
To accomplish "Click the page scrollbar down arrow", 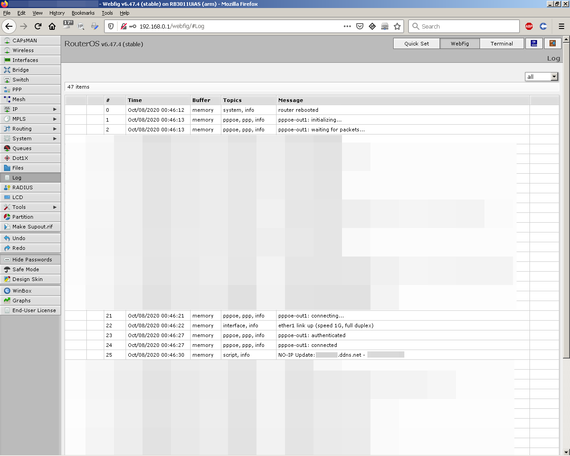I will click(566, 452).
